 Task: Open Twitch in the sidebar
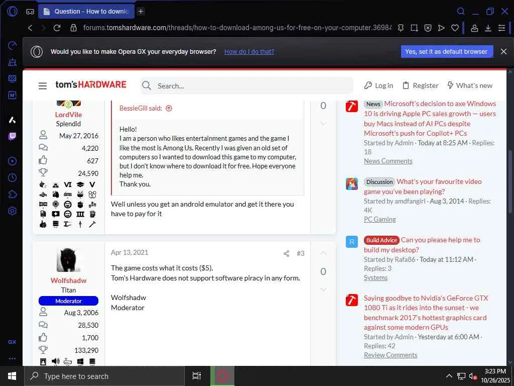point(12,136)
